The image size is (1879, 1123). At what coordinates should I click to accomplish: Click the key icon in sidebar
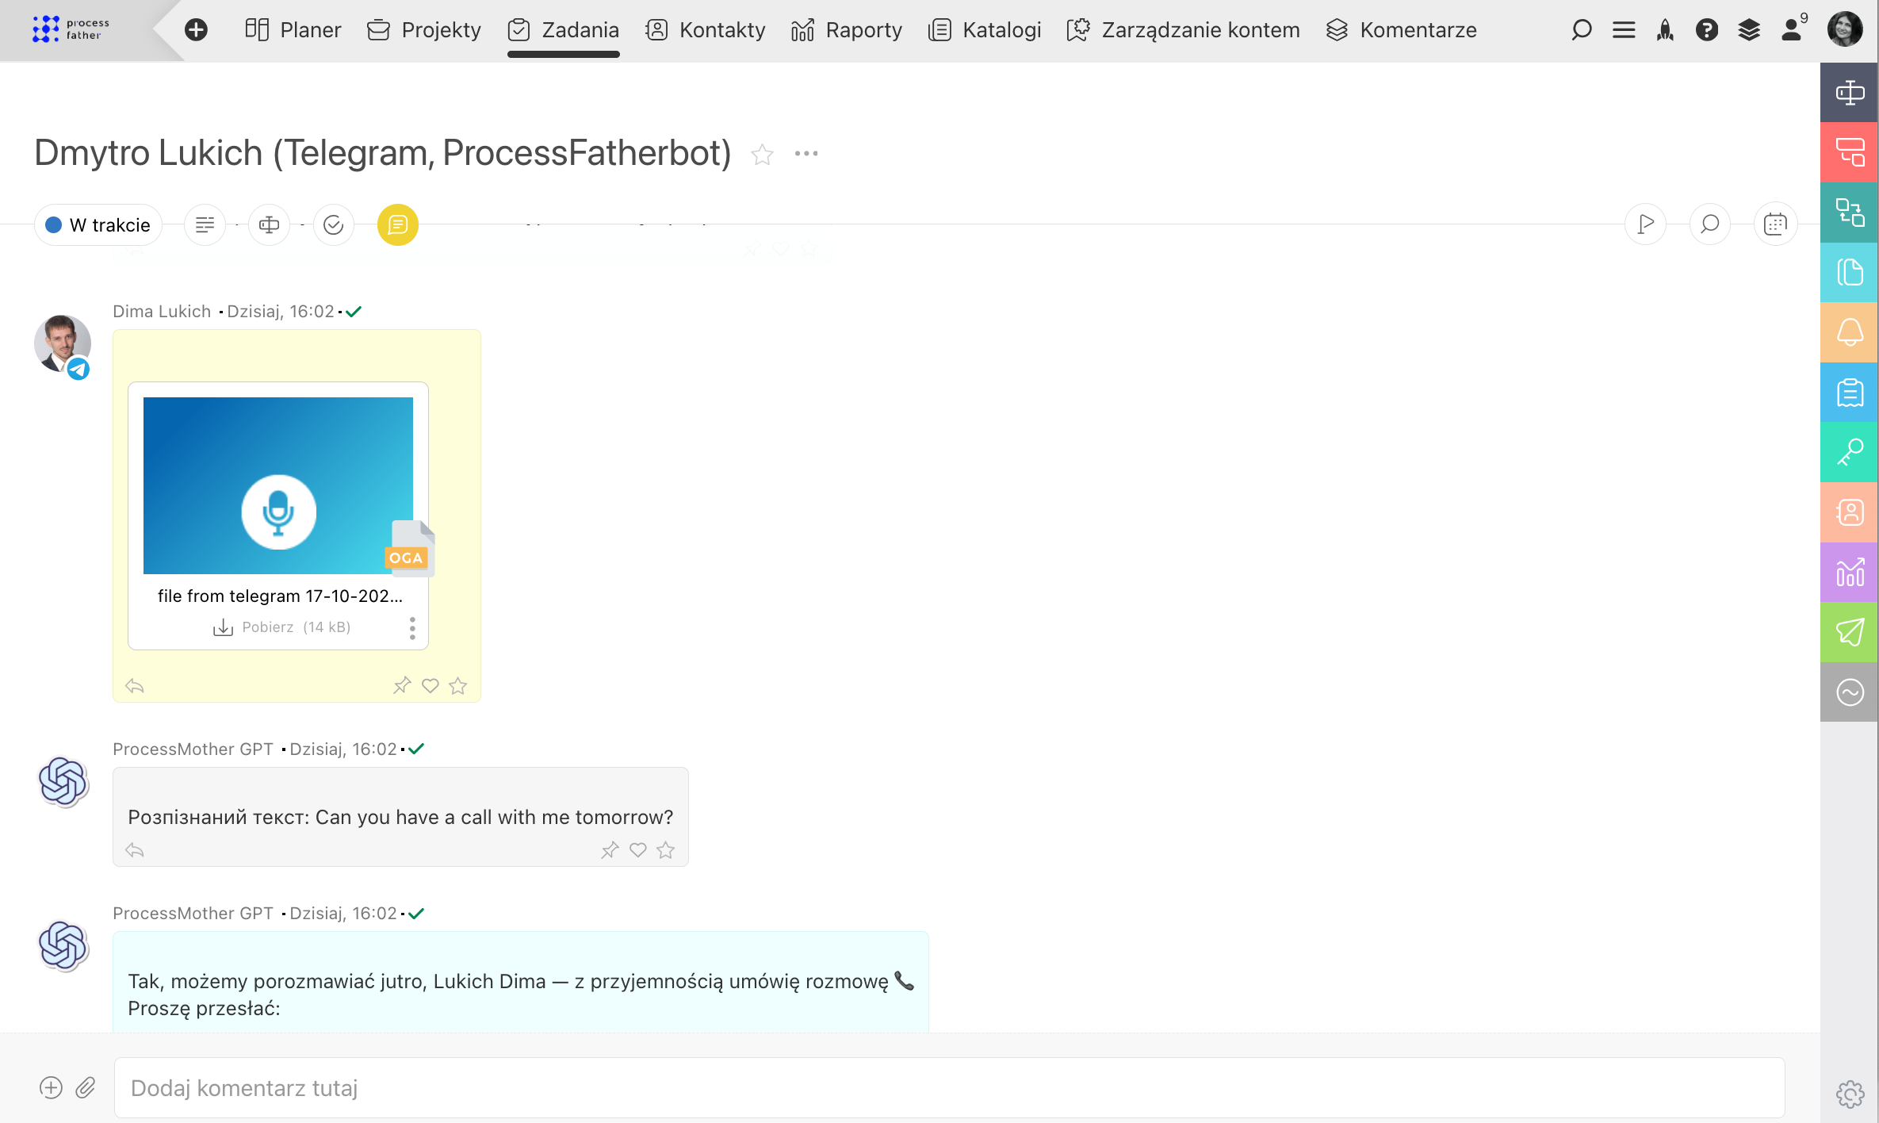tap(1849, 452)
